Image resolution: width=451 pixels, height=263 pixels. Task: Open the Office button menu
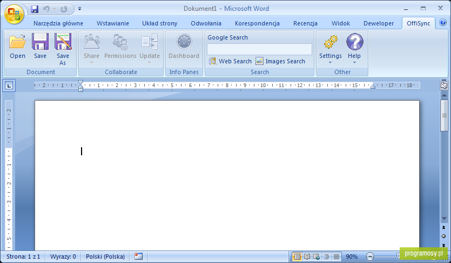pyautogui.click(x=14, y=14)
